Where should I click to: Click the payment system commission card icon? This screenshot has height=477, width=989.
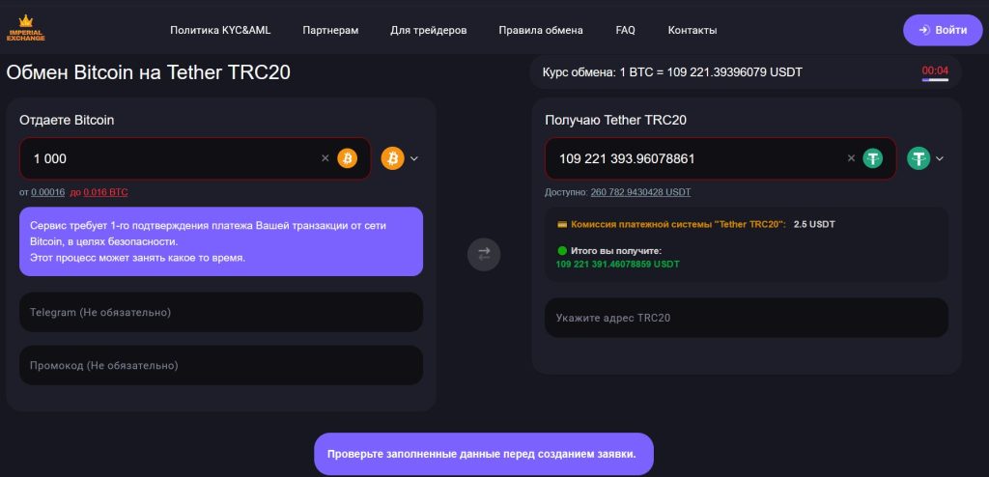(562, 224)
